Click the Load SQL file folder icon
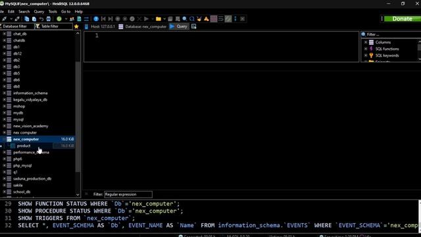 (159, 19)
